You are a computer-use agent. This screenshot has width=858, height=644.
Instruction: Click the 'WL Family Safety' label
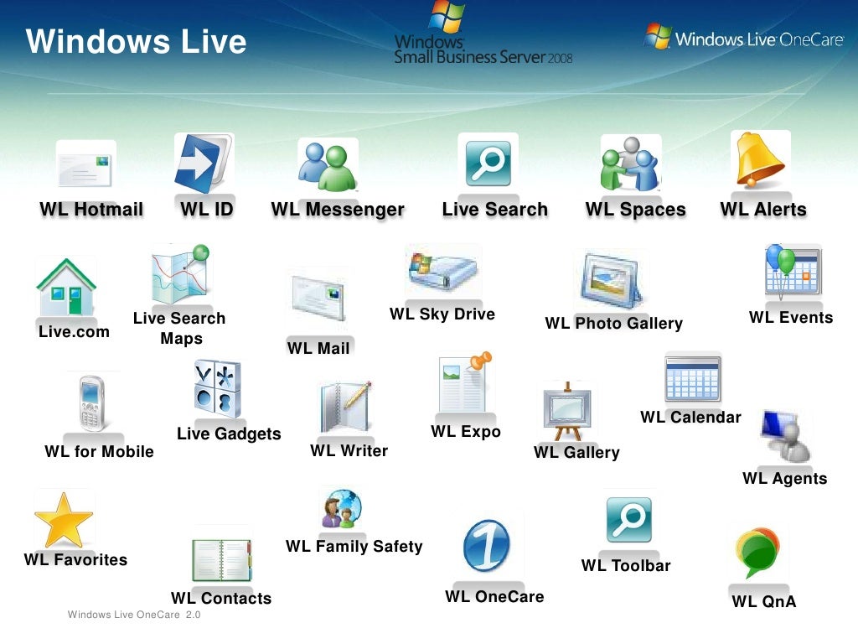(x=354, y=547)
